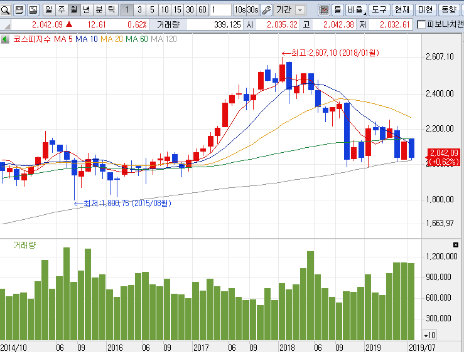The width and height of the screenshot is (464, 352).
Task: Click low price value 2,032.61
Action: pyautogui.click(x=395, y=24)
